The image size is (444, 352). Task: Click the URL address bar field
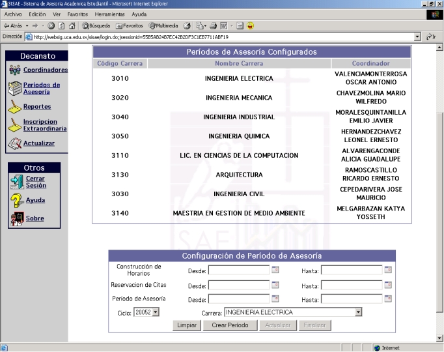[219, 37]
